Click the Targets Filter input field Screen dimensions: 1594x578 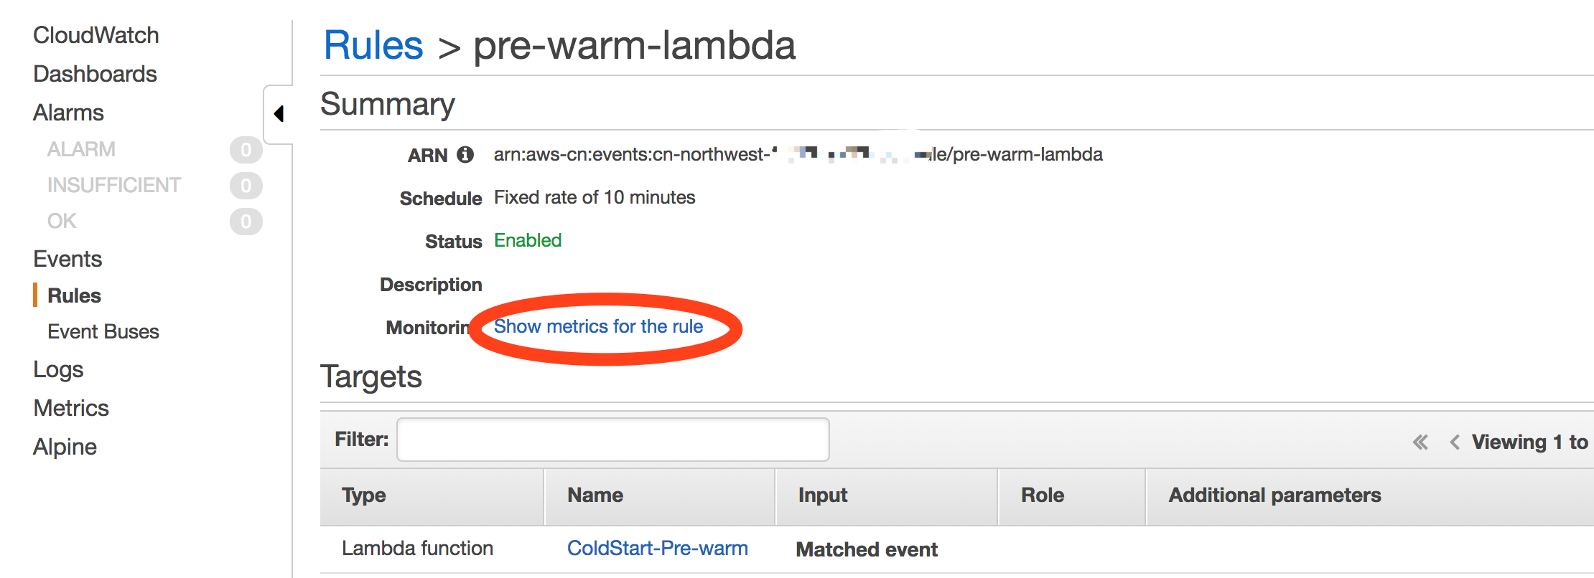[613, 440]
